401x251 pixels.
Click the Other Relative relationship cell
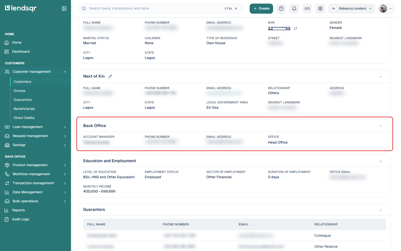click(x=326, y=247)
